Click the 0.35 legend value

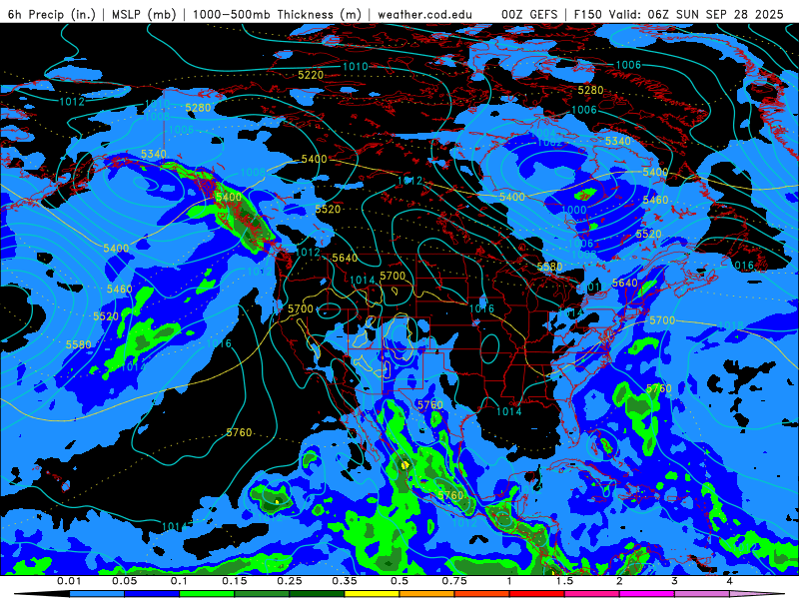345,581
